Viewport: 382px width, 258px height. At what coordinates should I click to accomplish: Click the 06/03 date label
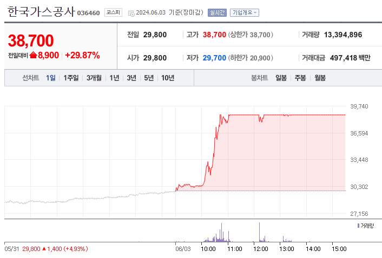click(183, 249)
